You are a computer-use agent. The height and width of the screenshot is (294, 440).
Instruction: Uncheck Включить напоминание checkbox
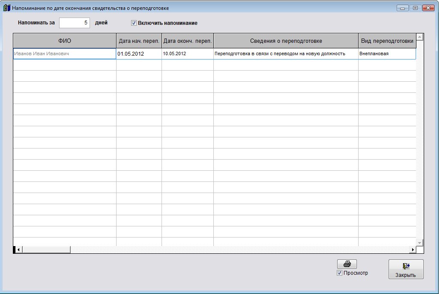134,23
